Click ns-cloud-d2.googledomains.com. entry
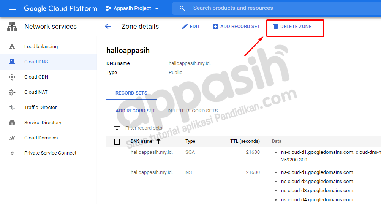The height and width of the screenshot is (204, 381). (x=318, y=181)
